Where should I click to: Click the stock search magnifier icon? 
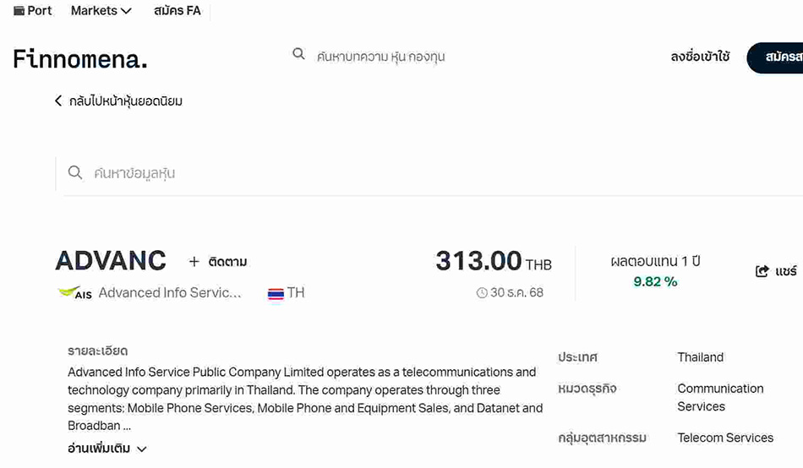click(x=75, y=173)
